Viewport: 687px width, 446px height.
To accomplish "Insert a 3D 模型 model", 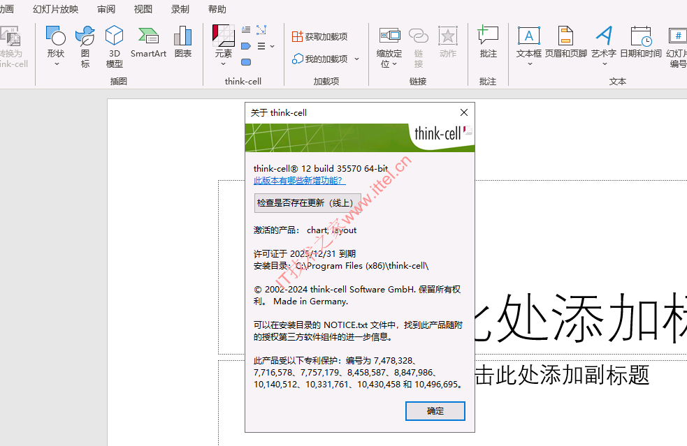I will click(x=115, y=46).
